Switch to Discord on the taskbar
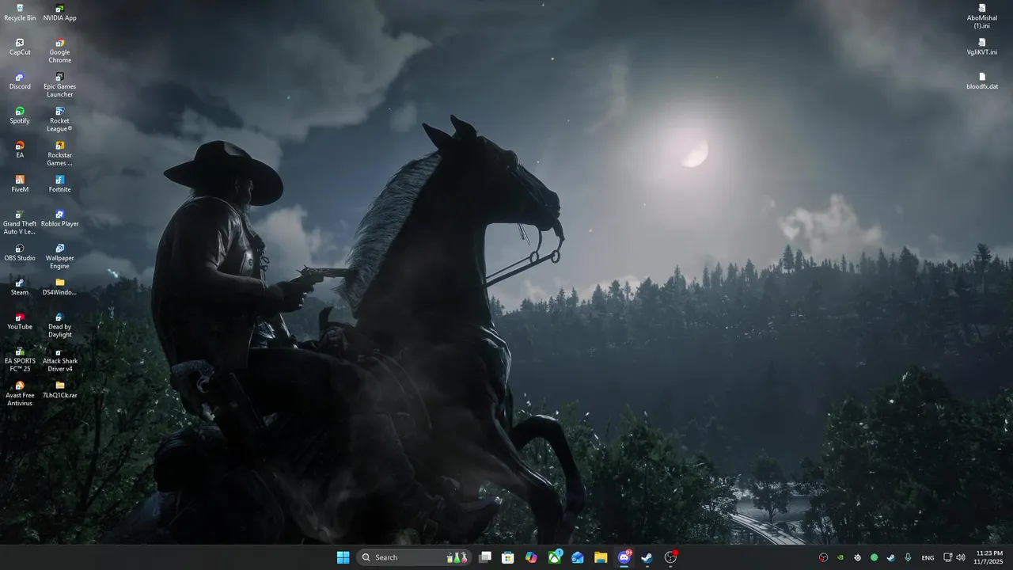Image resolution: width=1013 pixels, height=570 pixels. click(624, 557)
